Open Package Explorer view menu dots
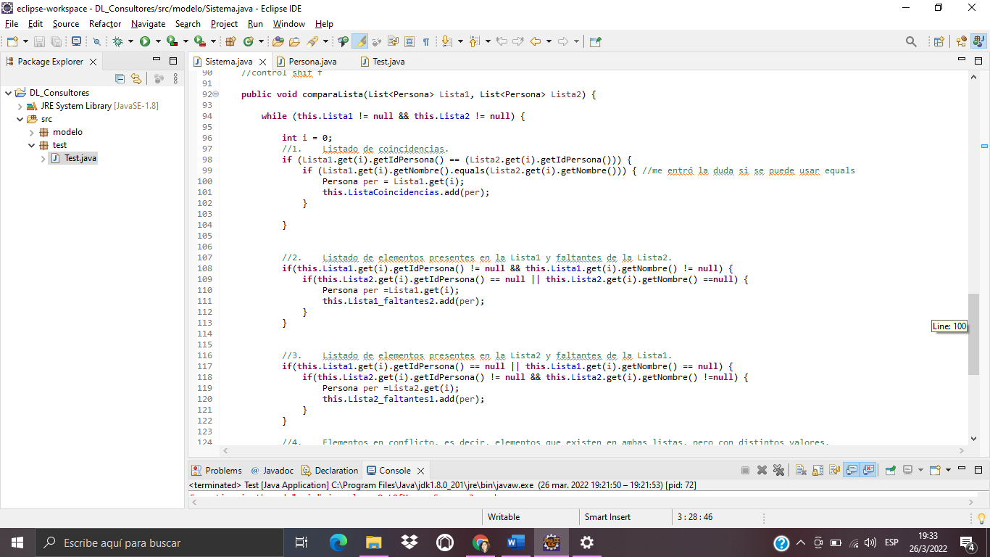990x557 pixels. pyautogui.click(x=175, y=78)
